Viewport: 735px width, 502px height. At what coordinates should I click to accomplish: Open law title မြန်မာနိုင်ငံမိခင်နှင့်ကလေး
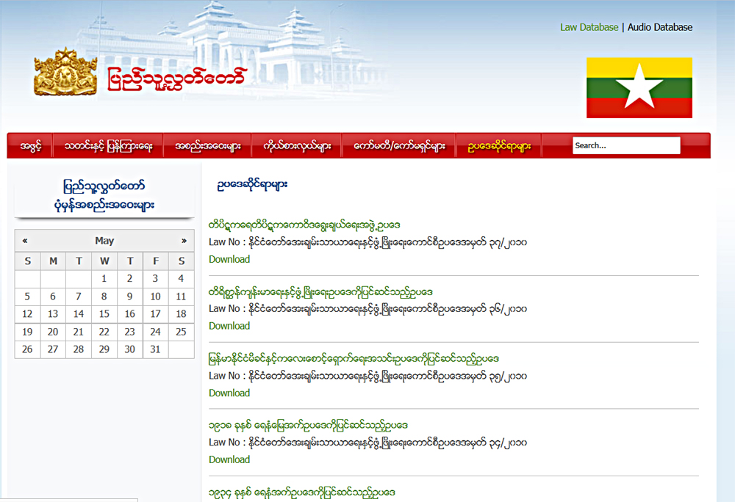[354, 359]
